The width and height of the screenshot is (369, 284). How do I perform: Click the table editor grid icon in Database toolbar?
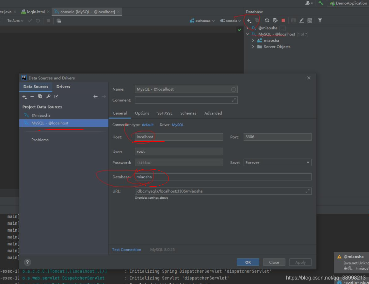pos(294,21)
